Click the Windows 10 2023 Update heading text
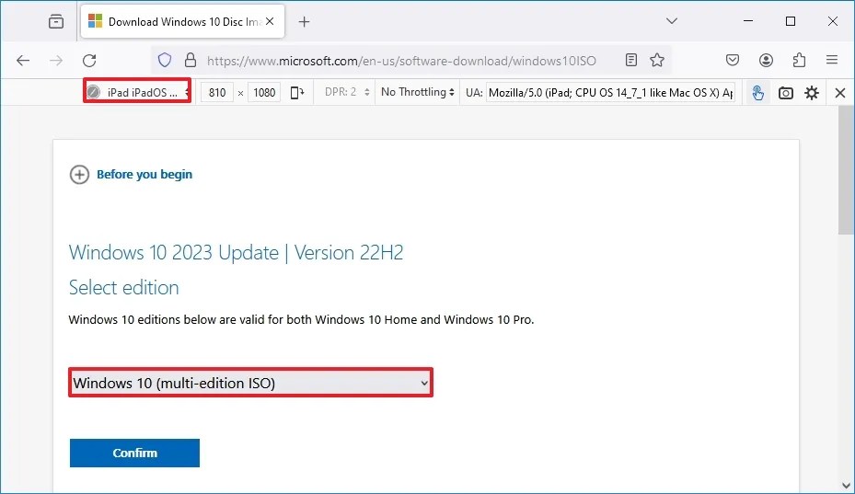The height and width of the screenshot is (494, 855). click(x=237, y=252)
